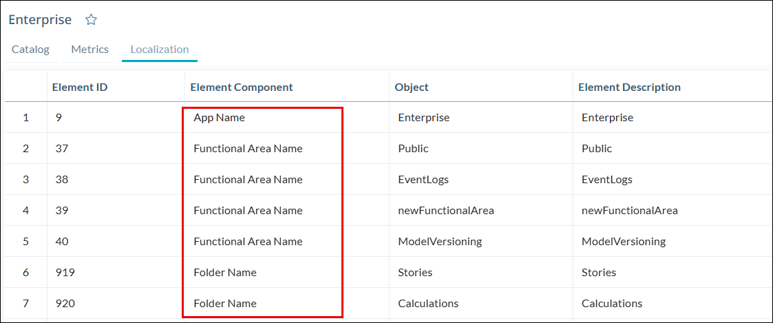
Task: Click the Object column header
Action: click(x=412, y=87)
